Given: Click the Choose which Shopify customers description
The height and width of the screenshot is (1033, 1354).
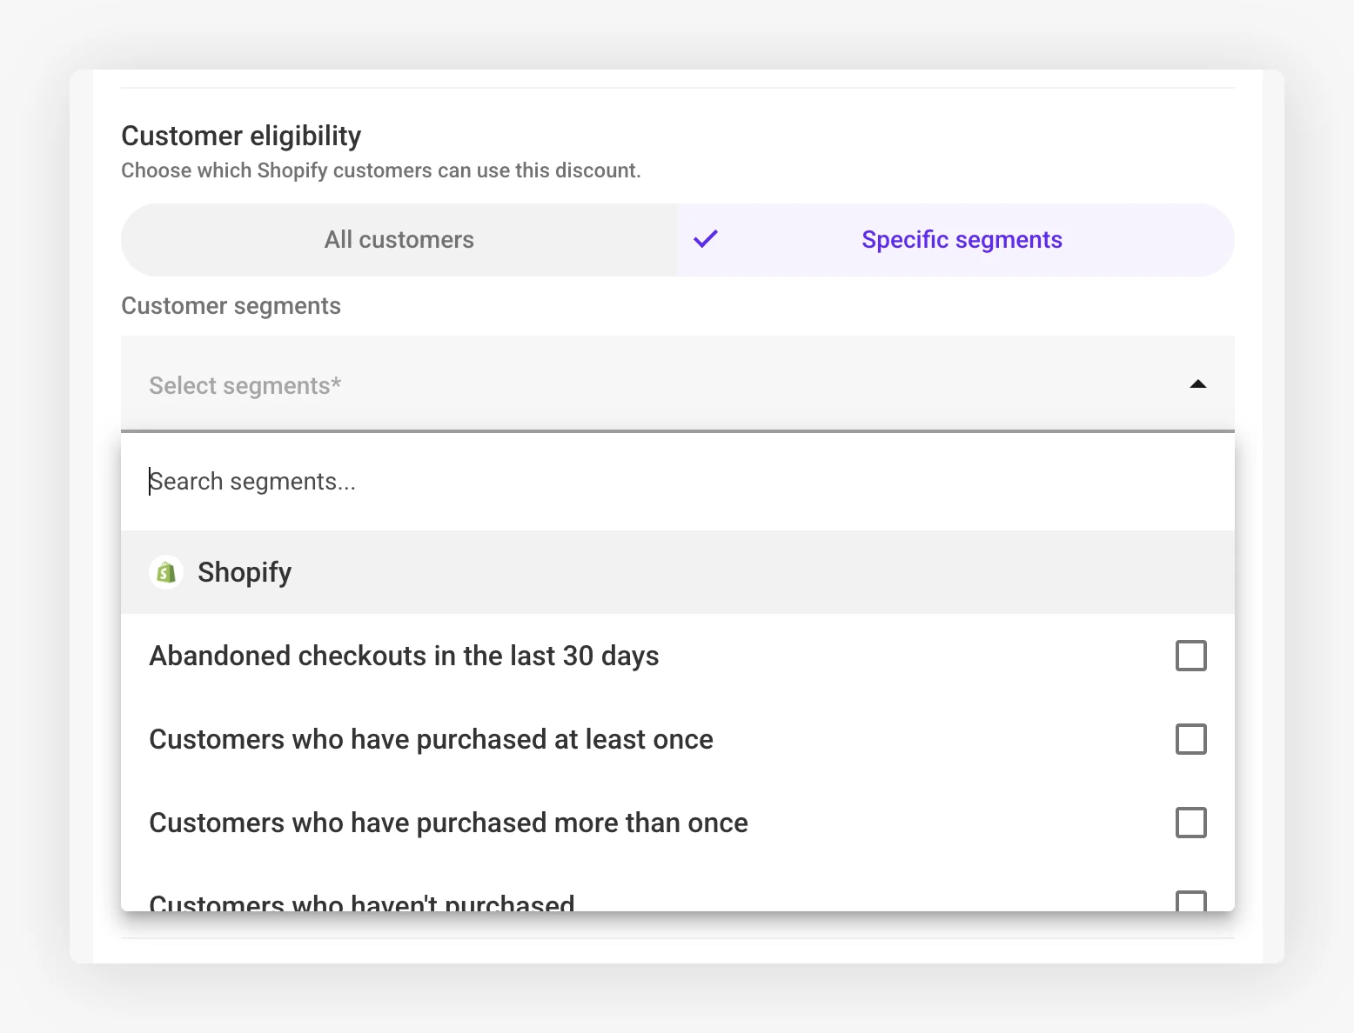Looking at the screenshot, I should 380,170.
